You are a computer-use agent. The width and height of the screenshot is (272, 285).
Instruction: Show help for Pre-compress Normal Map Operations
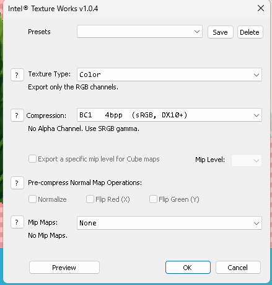tap(17, 183)
